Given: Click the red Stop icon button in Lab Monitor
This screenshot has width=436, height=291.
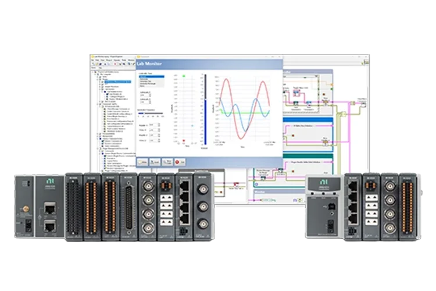Looking at the screenshot, I should 180,162.
